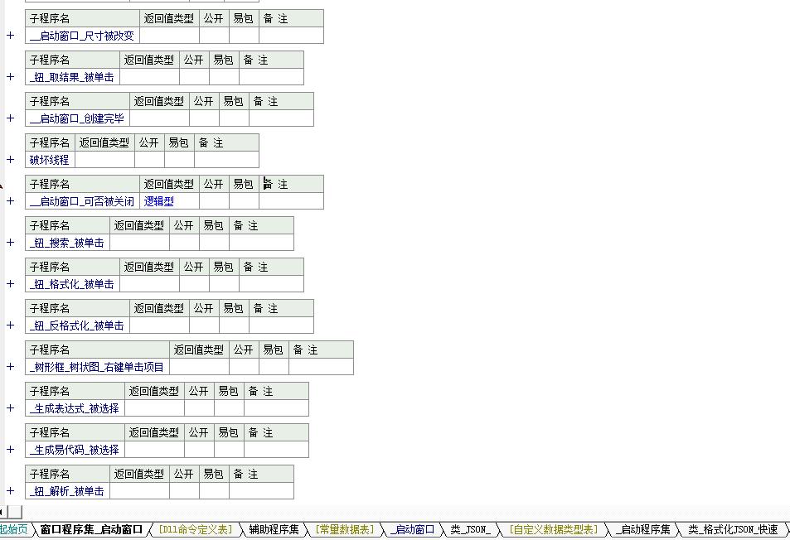Expand the 破坏线程 subroutine
Screen dimensions: 790x540
pos(10,160)
